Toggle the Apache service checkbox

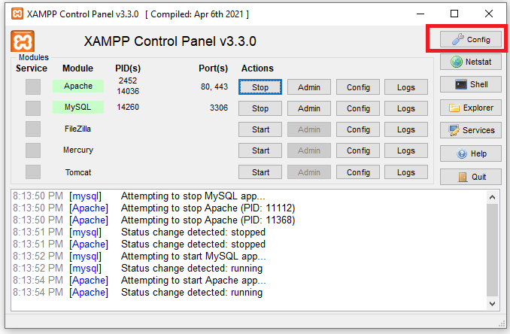pyautogui.click(x=33, y=87)
